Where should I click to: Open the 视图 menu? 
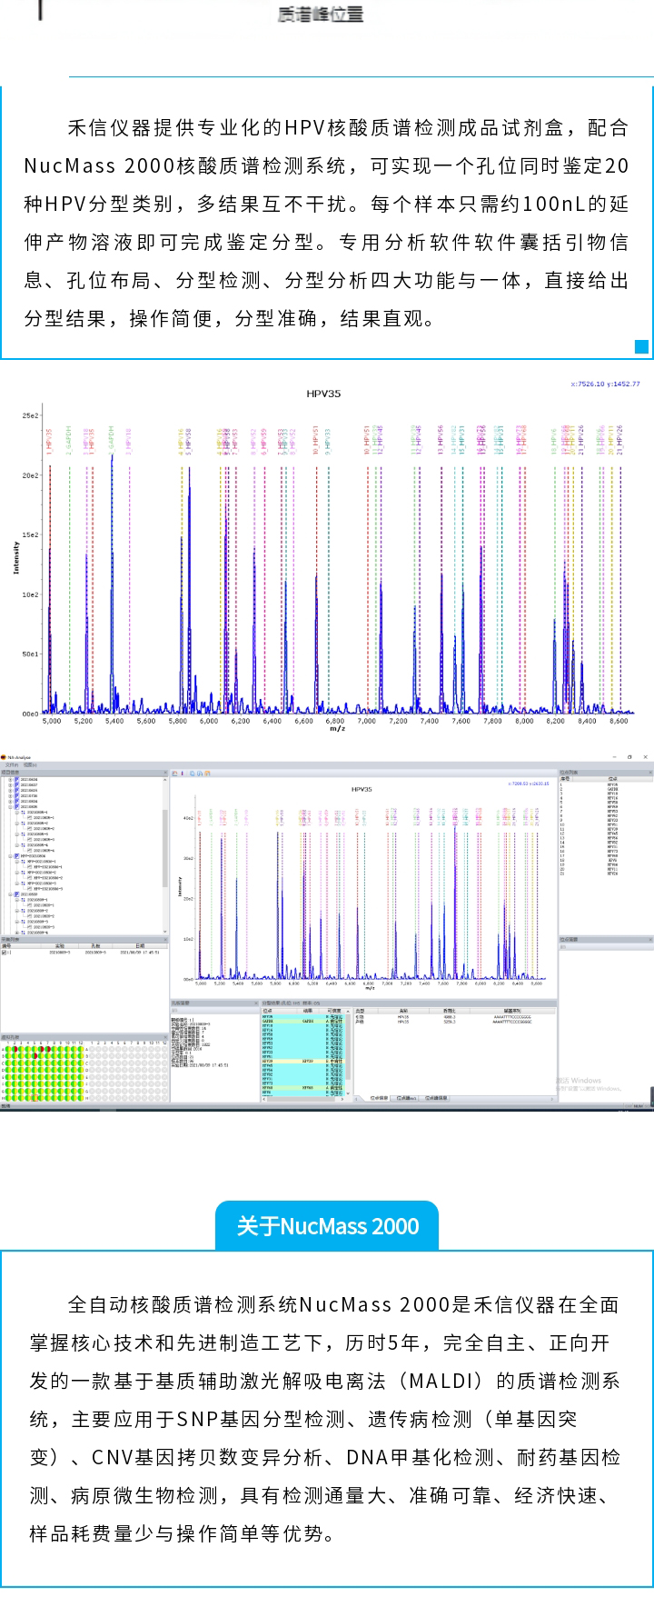click(29, 765)
